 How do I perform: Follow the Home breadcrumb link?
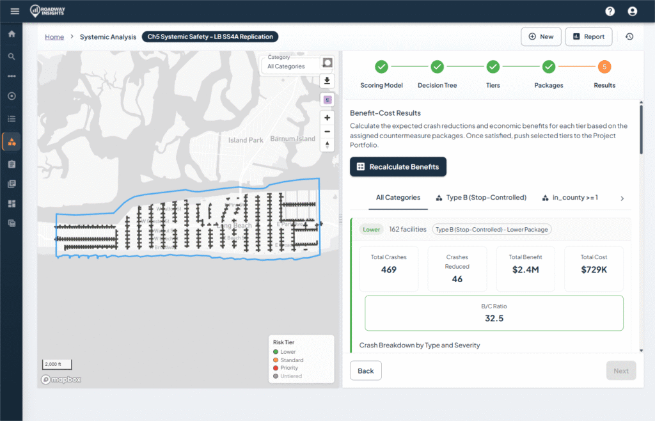click(x=54, y=36)
